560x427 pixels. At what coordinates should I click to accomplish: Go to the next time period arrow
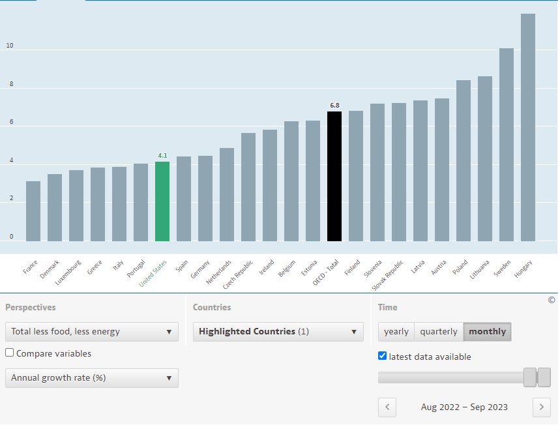[x=542, y=408]
